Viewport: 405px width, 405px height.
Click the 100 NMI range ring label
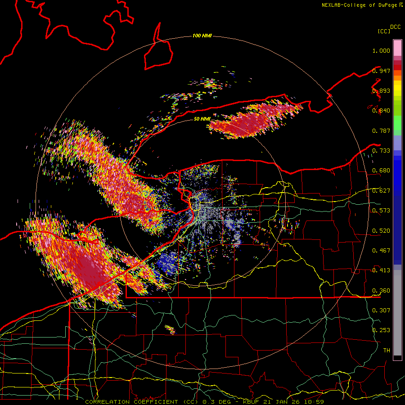(x=202, y=36)
